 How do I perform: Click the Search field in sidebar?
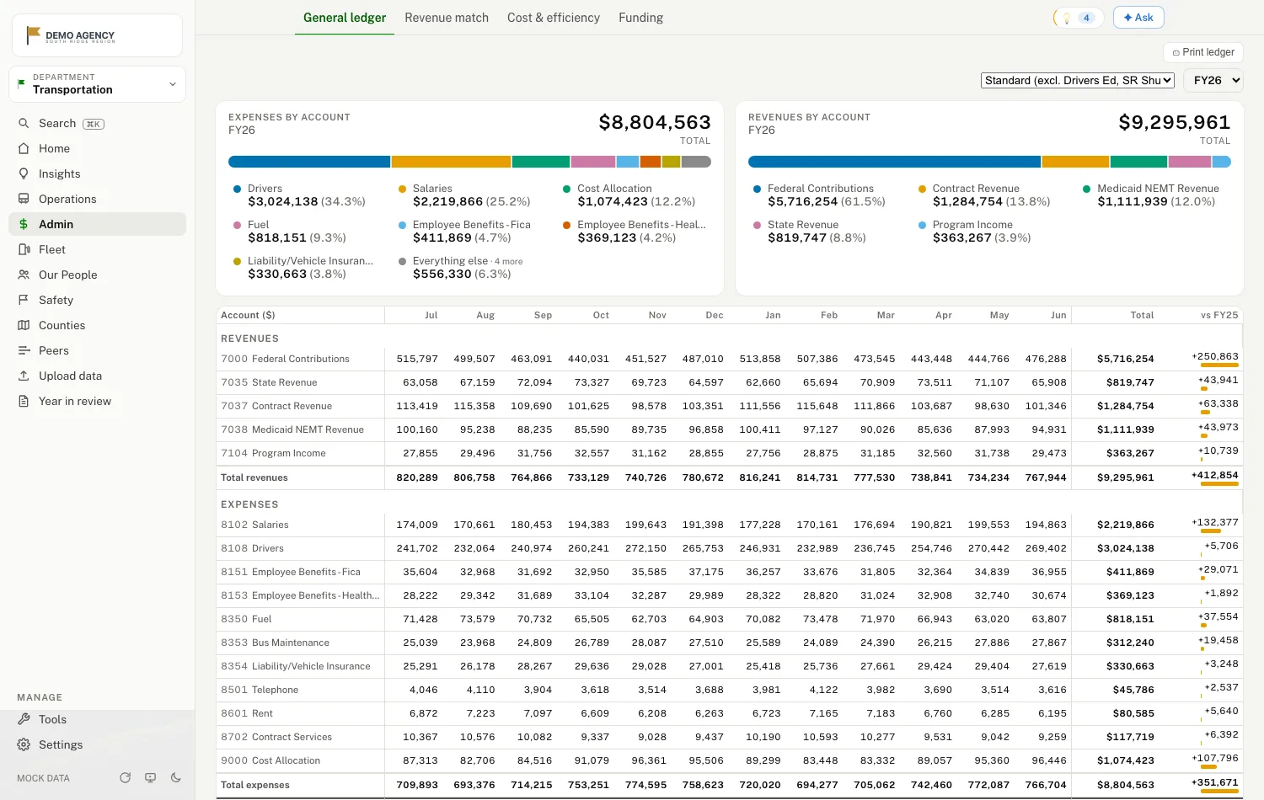[x=97, y=123]
